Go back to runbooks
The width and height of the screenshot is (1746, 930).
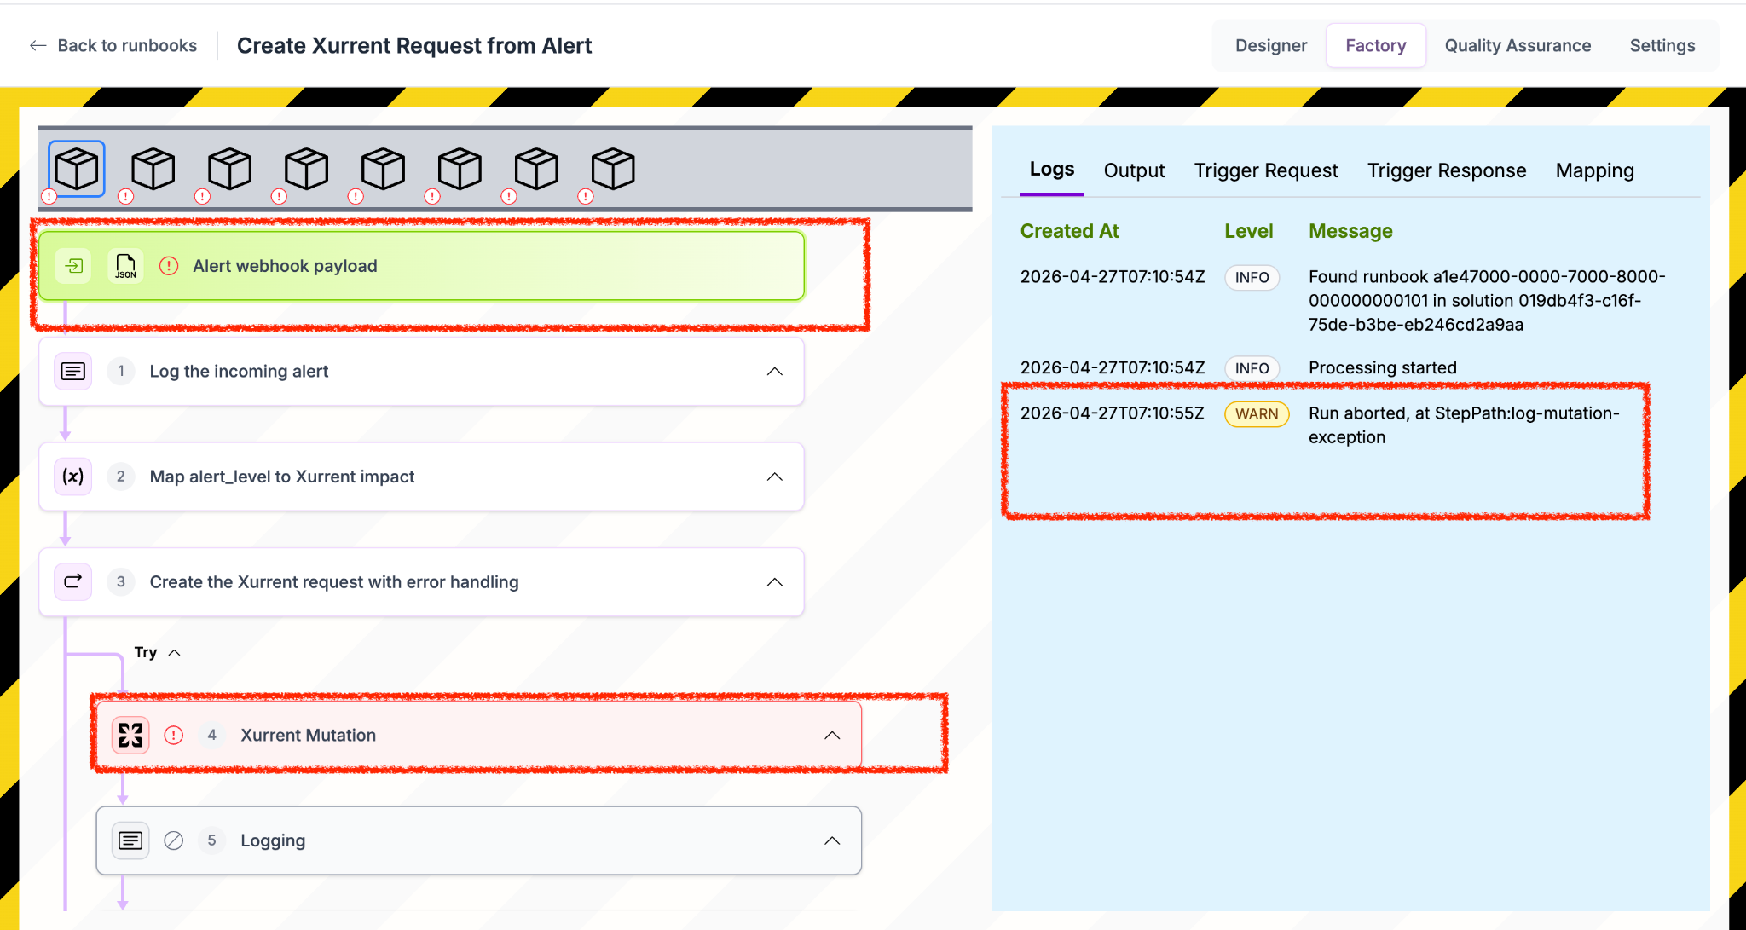113,45
